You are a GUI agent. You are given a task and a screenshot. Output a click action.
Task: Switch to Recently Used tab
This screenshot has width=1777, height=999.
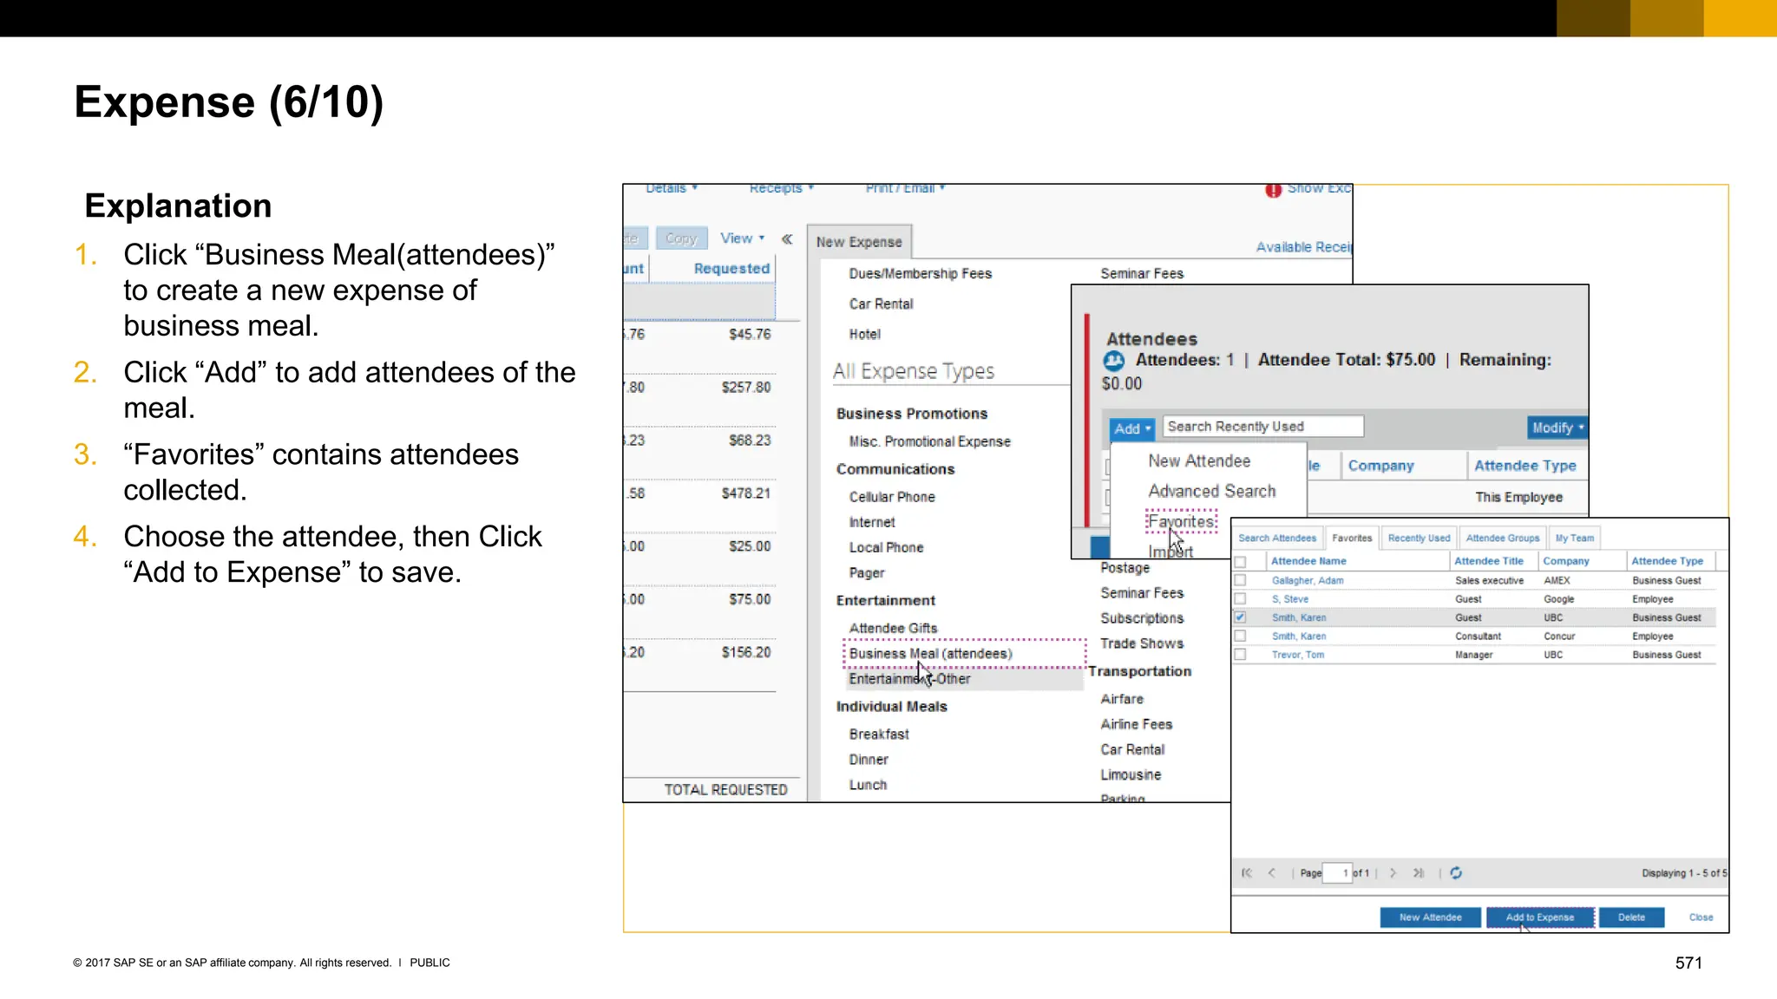tap(1419, 538)
